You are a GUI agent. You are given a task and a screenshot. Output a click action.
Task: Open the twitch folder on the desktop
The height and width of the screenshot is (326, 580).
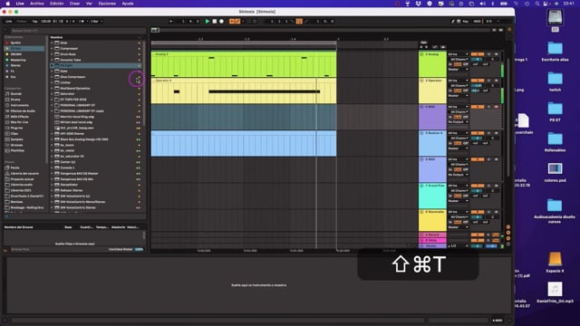[x=555, y=81]
